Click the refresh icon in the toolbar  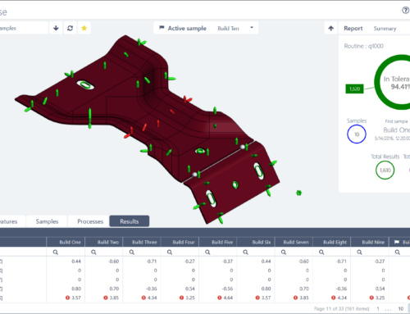click(x=71, y=28)
